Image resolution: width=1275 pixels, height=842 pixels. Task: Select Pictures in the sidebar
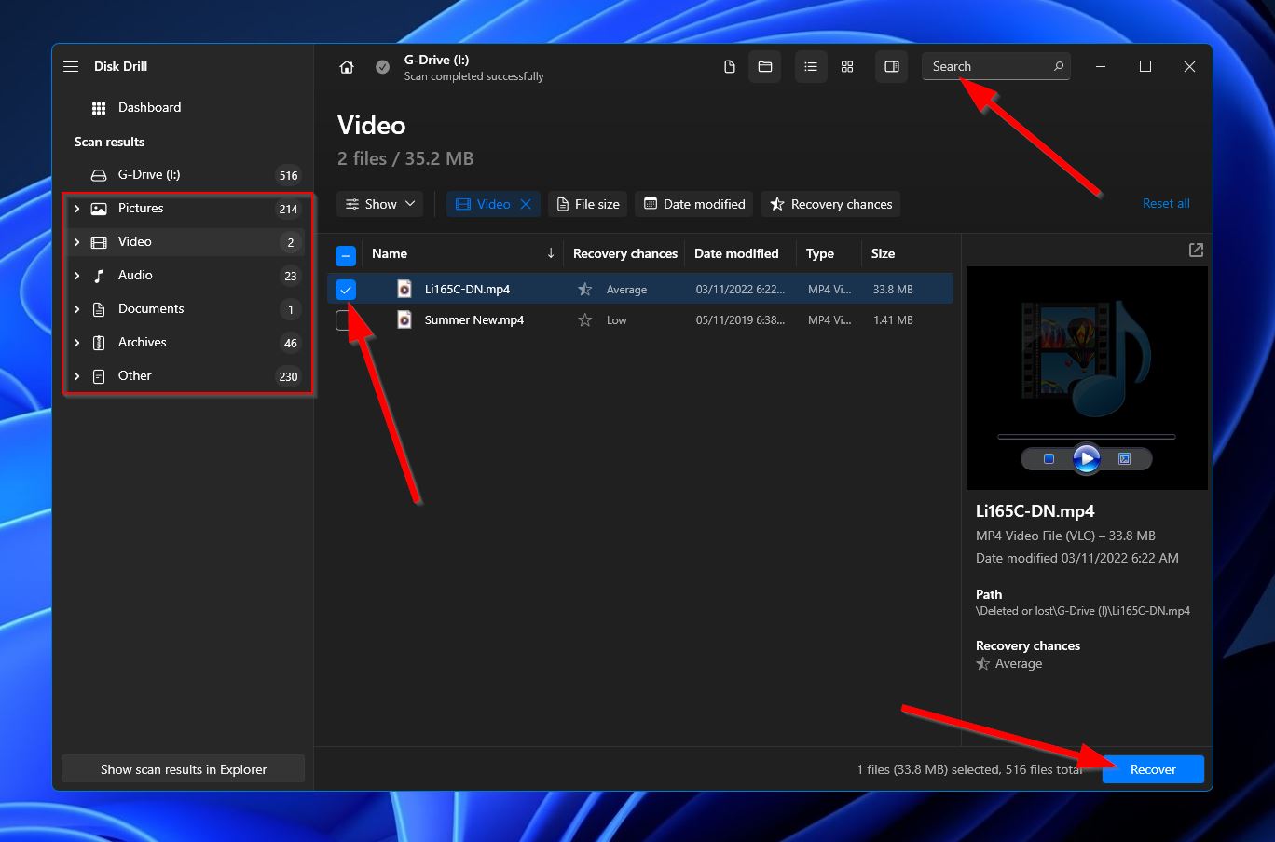[x=184, y=209]
